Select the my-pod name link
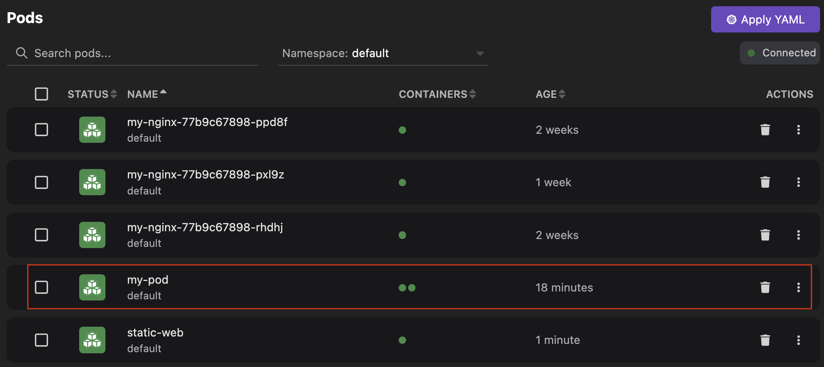This screenshot has height=367, width=824. (148, 279)
